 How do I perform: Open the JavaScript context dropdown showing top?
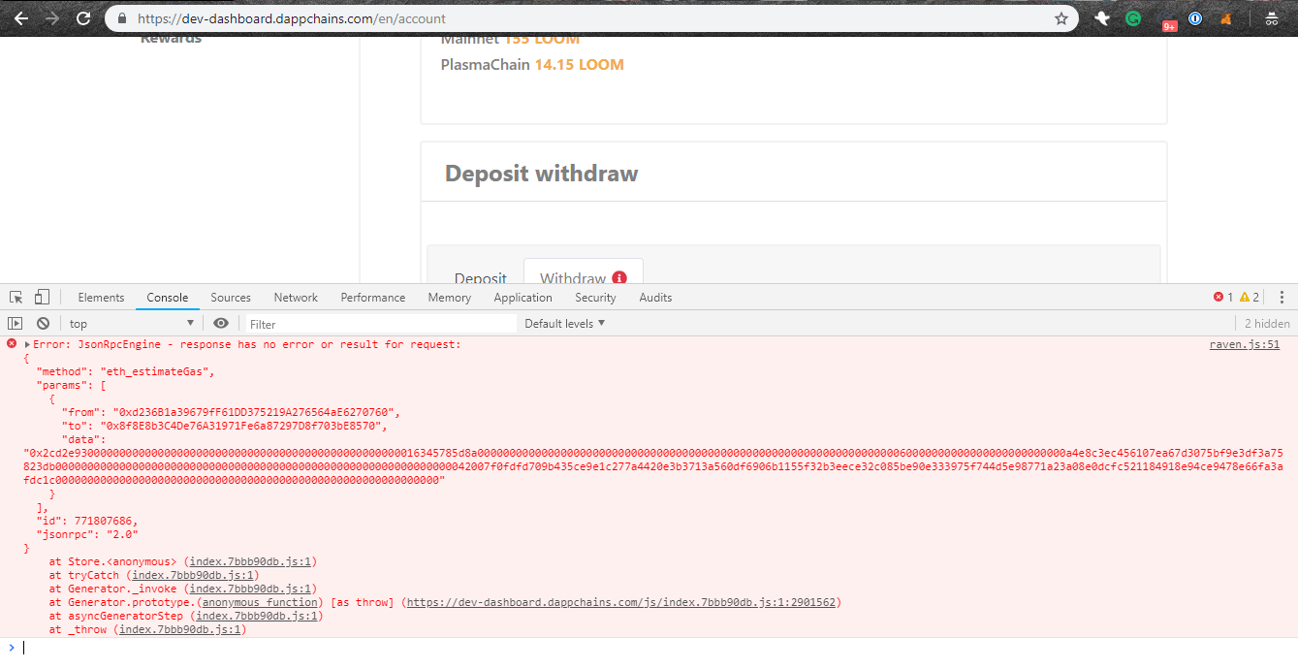pyautogui.click(x=131, y=323)
